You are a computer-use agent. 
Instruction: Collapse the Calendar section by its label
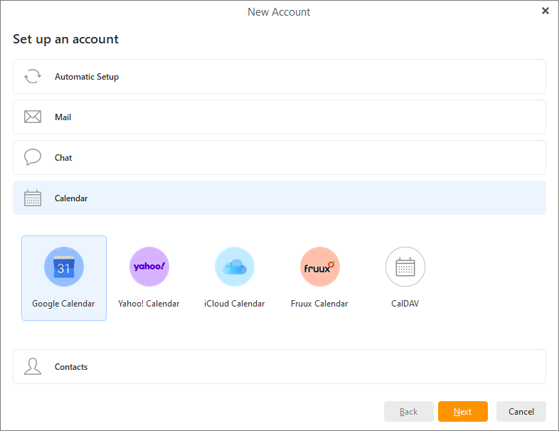(71, 198)
